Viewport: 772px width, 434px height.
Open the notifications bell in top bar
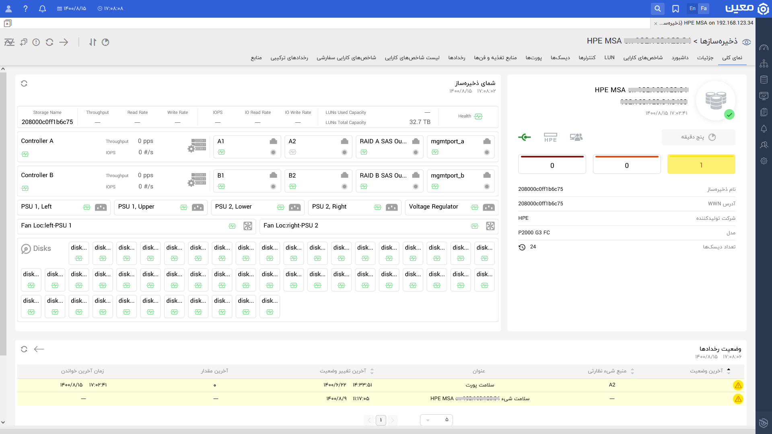click(x=42, y=8)
